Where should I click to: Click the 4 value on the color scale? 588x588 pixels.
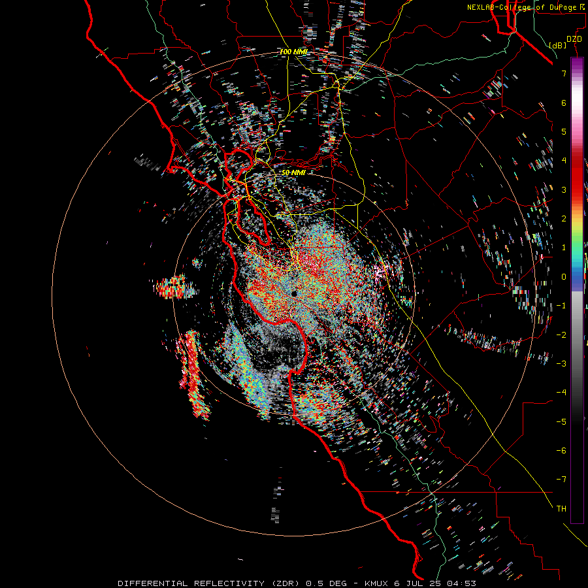click(x=564, y=161)
